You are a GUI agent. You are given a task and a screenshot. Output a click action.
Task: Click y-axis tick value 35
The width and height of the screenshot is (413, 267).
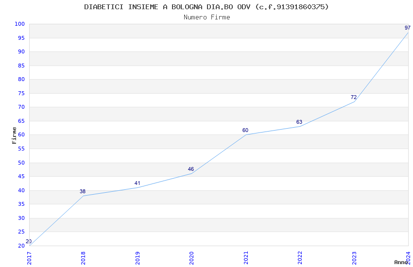click(x=21, y=204)
